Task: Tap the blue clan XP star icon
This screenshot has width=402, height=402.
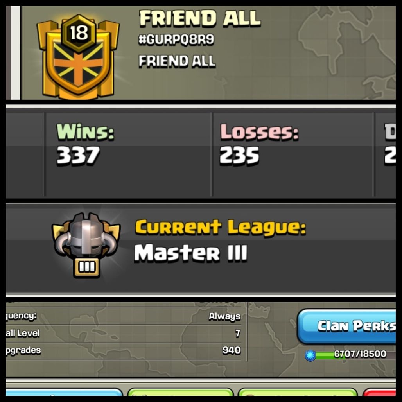Action: 310,355
